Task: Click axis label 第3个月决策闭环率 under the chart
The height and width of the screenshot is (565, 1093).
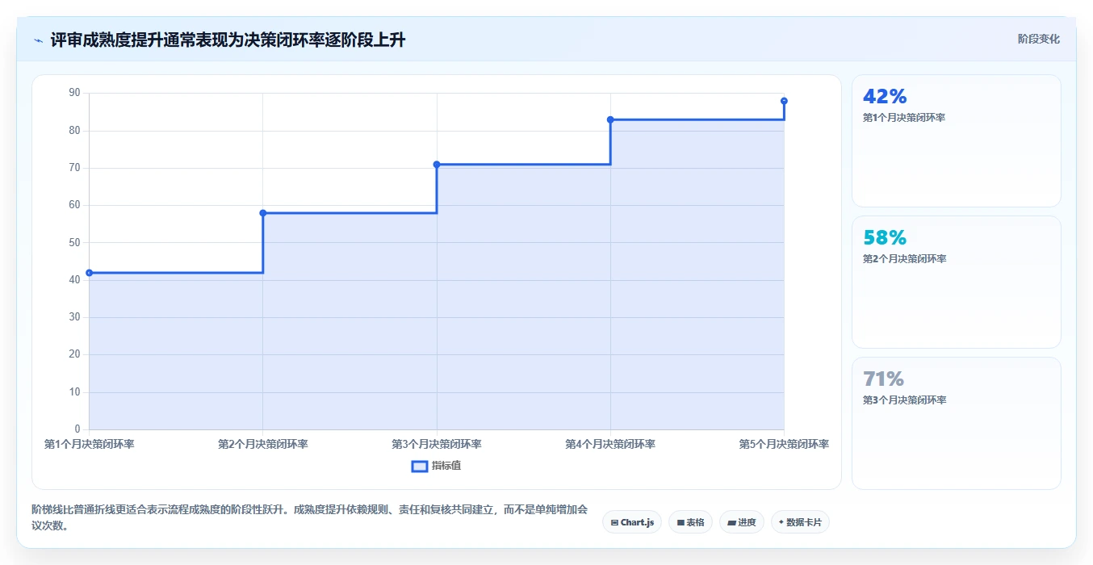Action: tap(437, 444)
